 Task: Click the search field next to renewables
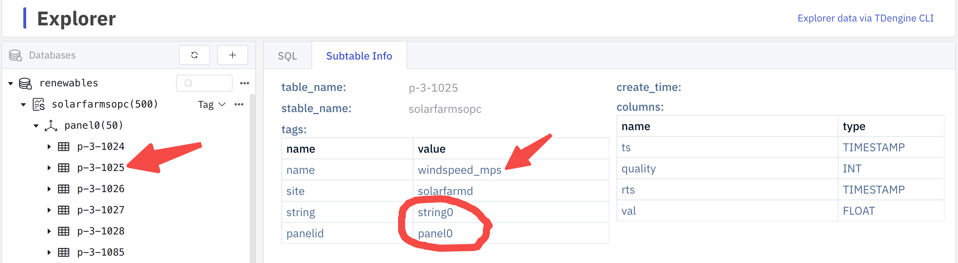click(x=205, y=83)
